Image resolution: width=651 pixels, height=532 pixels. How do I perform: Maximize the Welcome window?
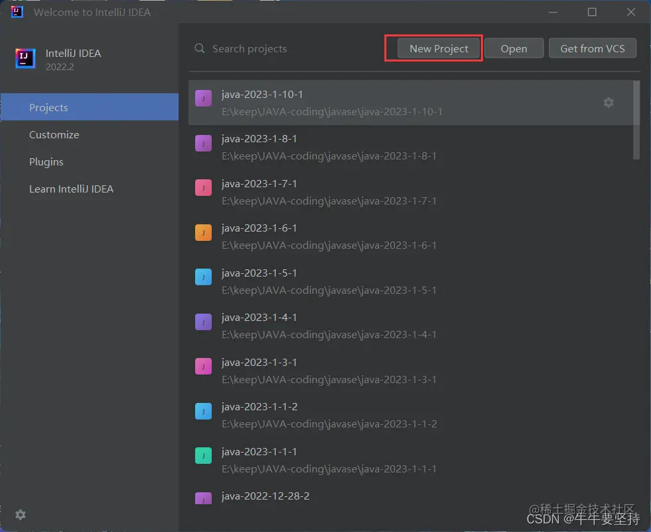(x=592, y=12)
